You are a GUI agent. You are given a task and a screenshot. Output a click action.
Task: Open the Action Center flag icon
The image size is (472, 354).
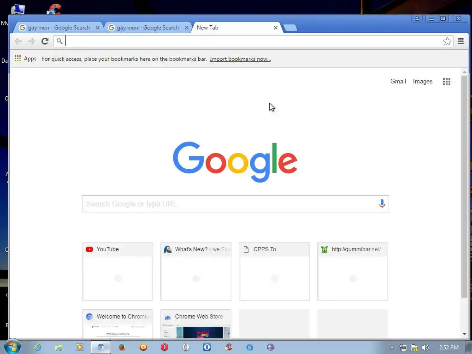pyautogui.click(x=414, y=348)
